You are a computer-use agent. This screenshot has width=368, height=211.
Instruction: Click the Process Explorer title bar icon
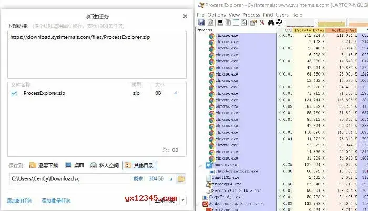point(201,5)
